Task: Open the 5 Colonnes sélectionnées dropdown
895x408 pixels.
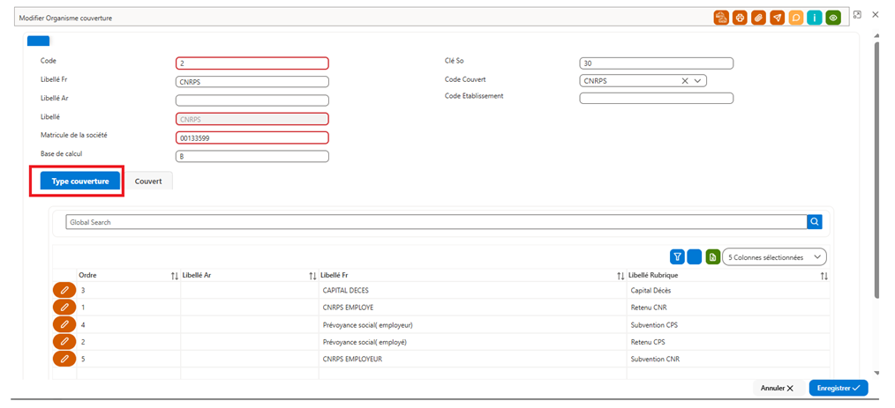Action: point(774,257)
